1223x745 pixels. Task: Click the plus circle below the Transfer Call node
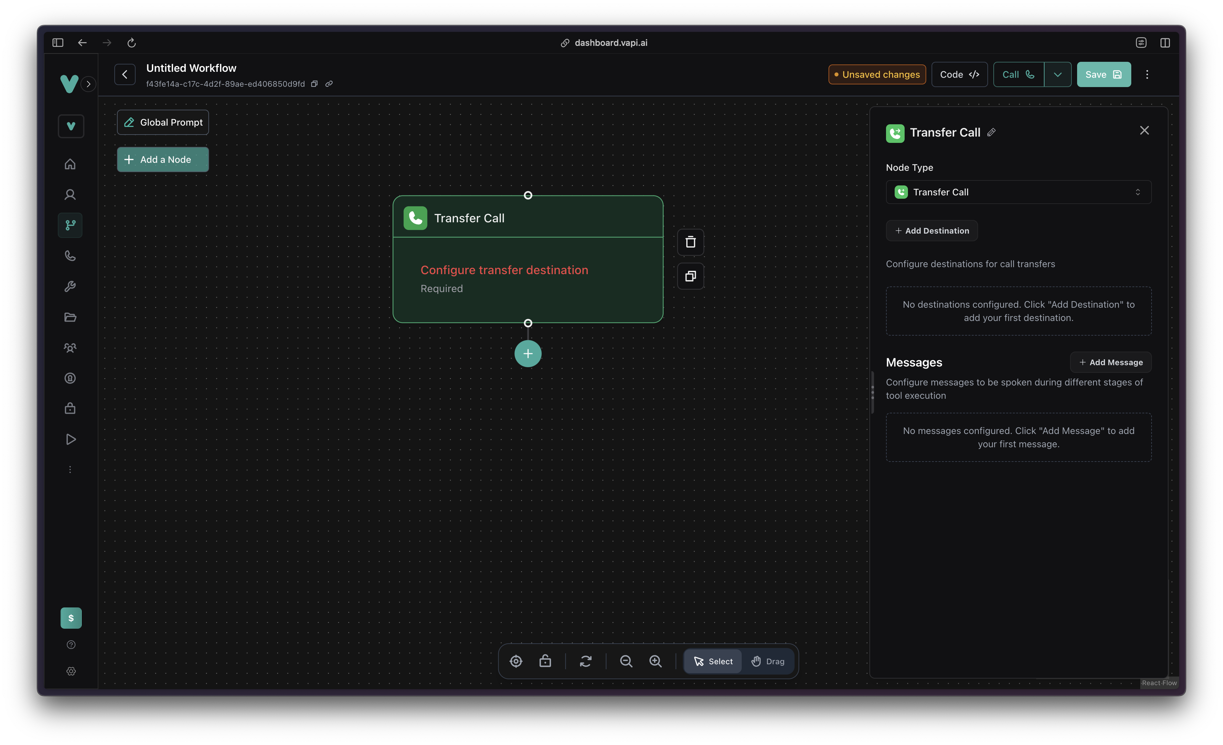point(528,353)
